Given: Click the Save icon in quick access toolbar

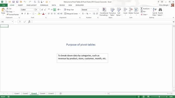Looking at the screenshot, I should pos(13,2).
